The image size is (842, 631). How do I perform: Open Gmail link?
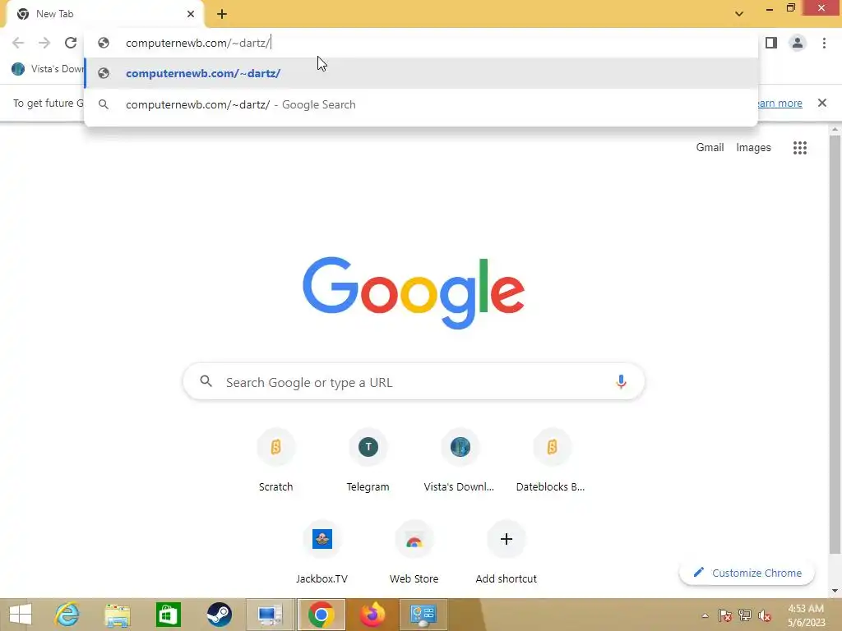(x=710, y=148)
